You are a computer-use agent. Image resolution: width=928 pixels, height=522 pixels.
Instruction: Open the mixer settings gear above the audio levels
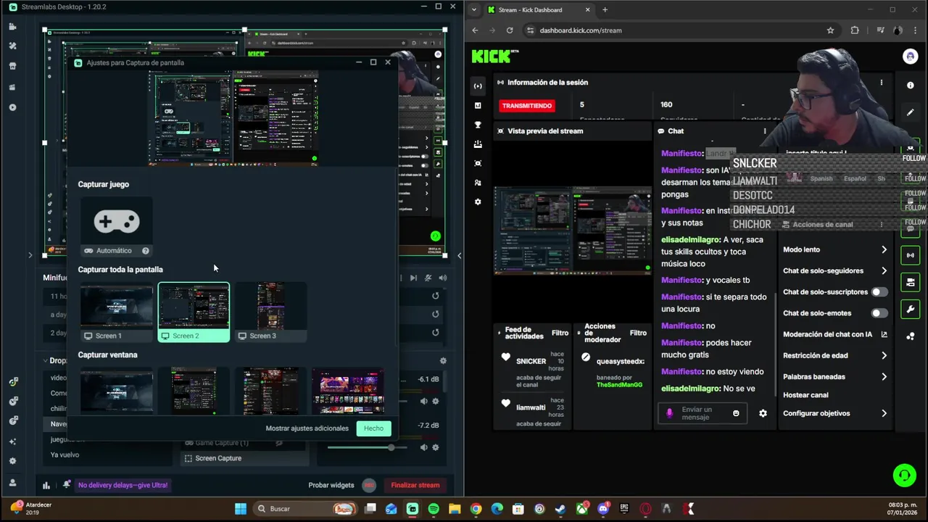[x=443, y=360]
